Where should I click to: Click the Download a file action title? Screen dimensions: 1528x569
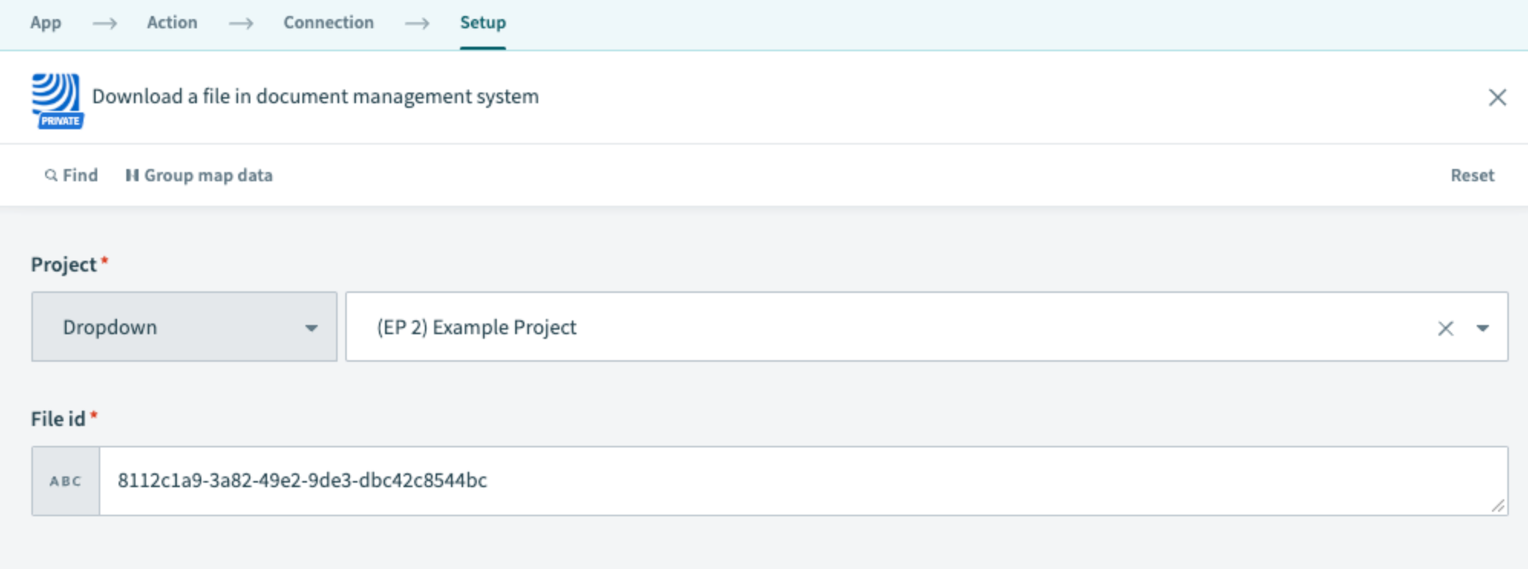click(x=315, y=96)
